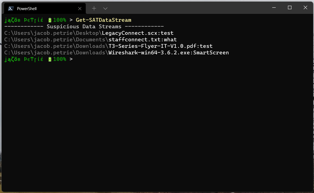Image resolution: width=314 pixels, height=193 pixels.
Task: Click the green 100% battery indicator
Action: pyautogui.click(x=59, y=20)
